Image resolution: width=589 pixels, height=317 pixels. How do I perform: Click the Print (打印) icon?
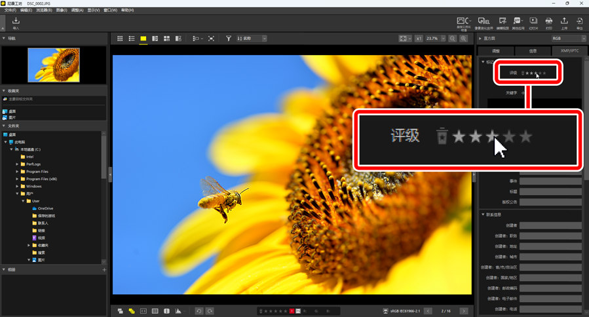click(x=549, y=23)
